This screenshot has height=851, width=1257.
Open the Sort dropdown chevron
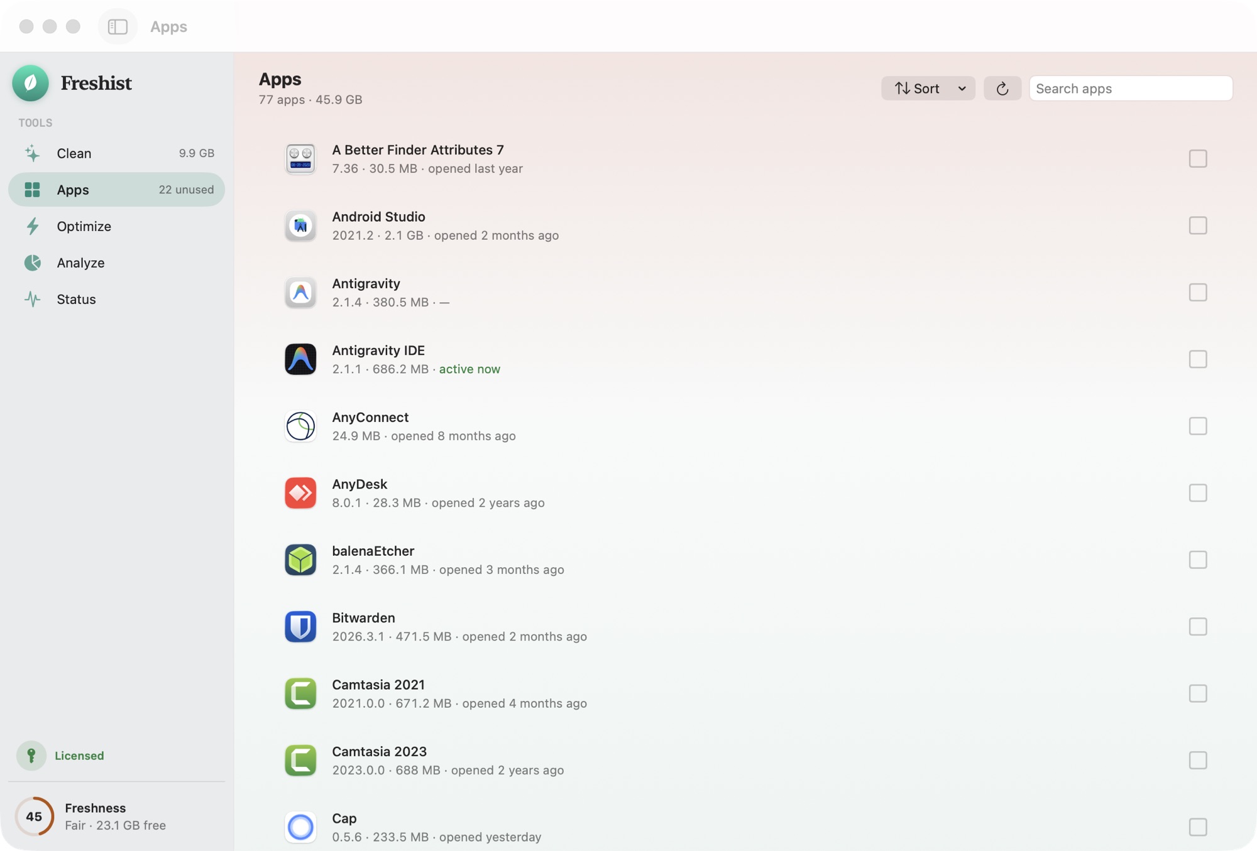[962, 89]
